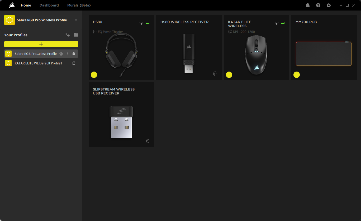The image size is (361, 221).
Task: Open the settings gear icon
Action: (329, 5)
